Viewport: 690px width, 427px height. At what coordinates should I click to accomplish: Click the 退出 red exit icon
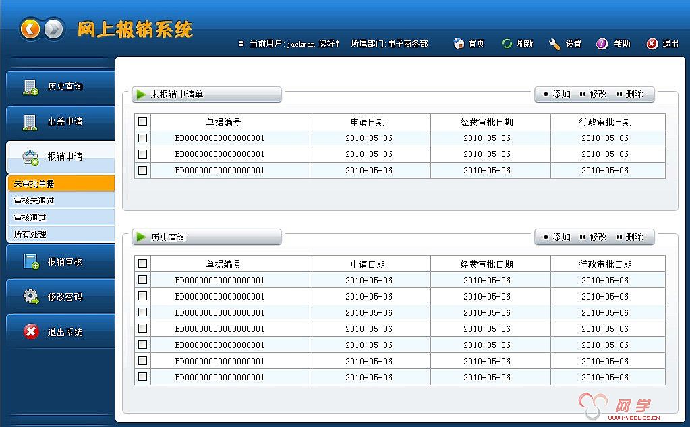pos(652,43)
